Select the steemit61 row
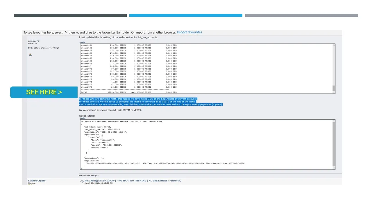The image size is (372, 209). point(129,45)
